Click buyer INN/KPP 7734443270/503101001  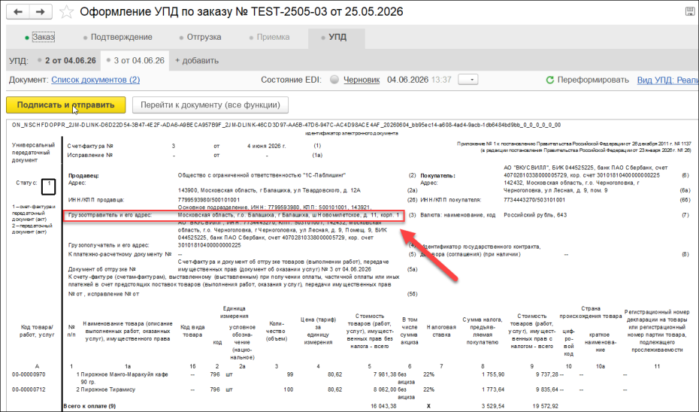534,200
